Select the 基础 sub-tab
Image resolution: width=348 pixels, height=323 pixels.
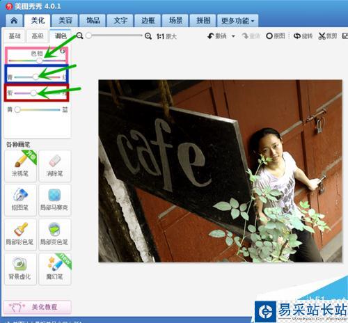[x=15, y=36]
